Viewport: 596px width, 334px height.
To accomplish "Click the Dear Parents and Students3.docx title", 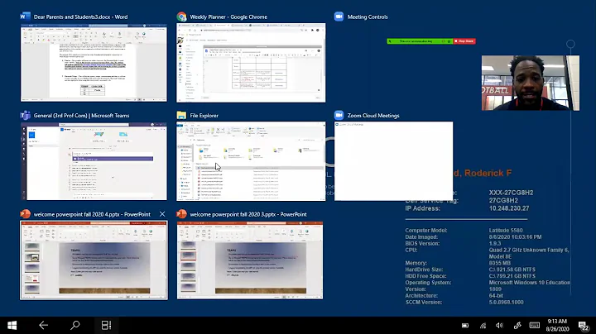I will click(80, 17).
